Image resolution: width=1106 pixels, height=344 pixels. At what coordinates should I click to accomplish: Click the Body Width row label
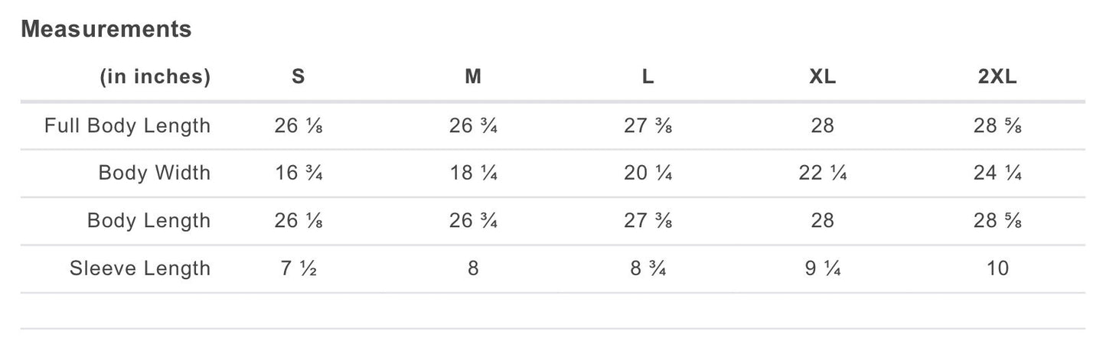(x=154, y=173)
